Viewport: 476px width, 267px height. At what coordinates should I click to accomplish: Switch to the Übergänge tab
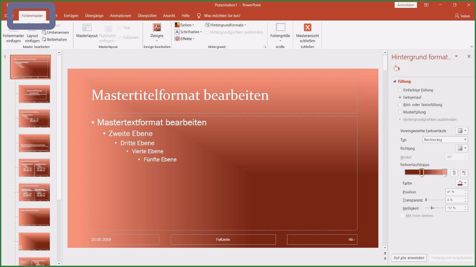(x=94, y=16)
